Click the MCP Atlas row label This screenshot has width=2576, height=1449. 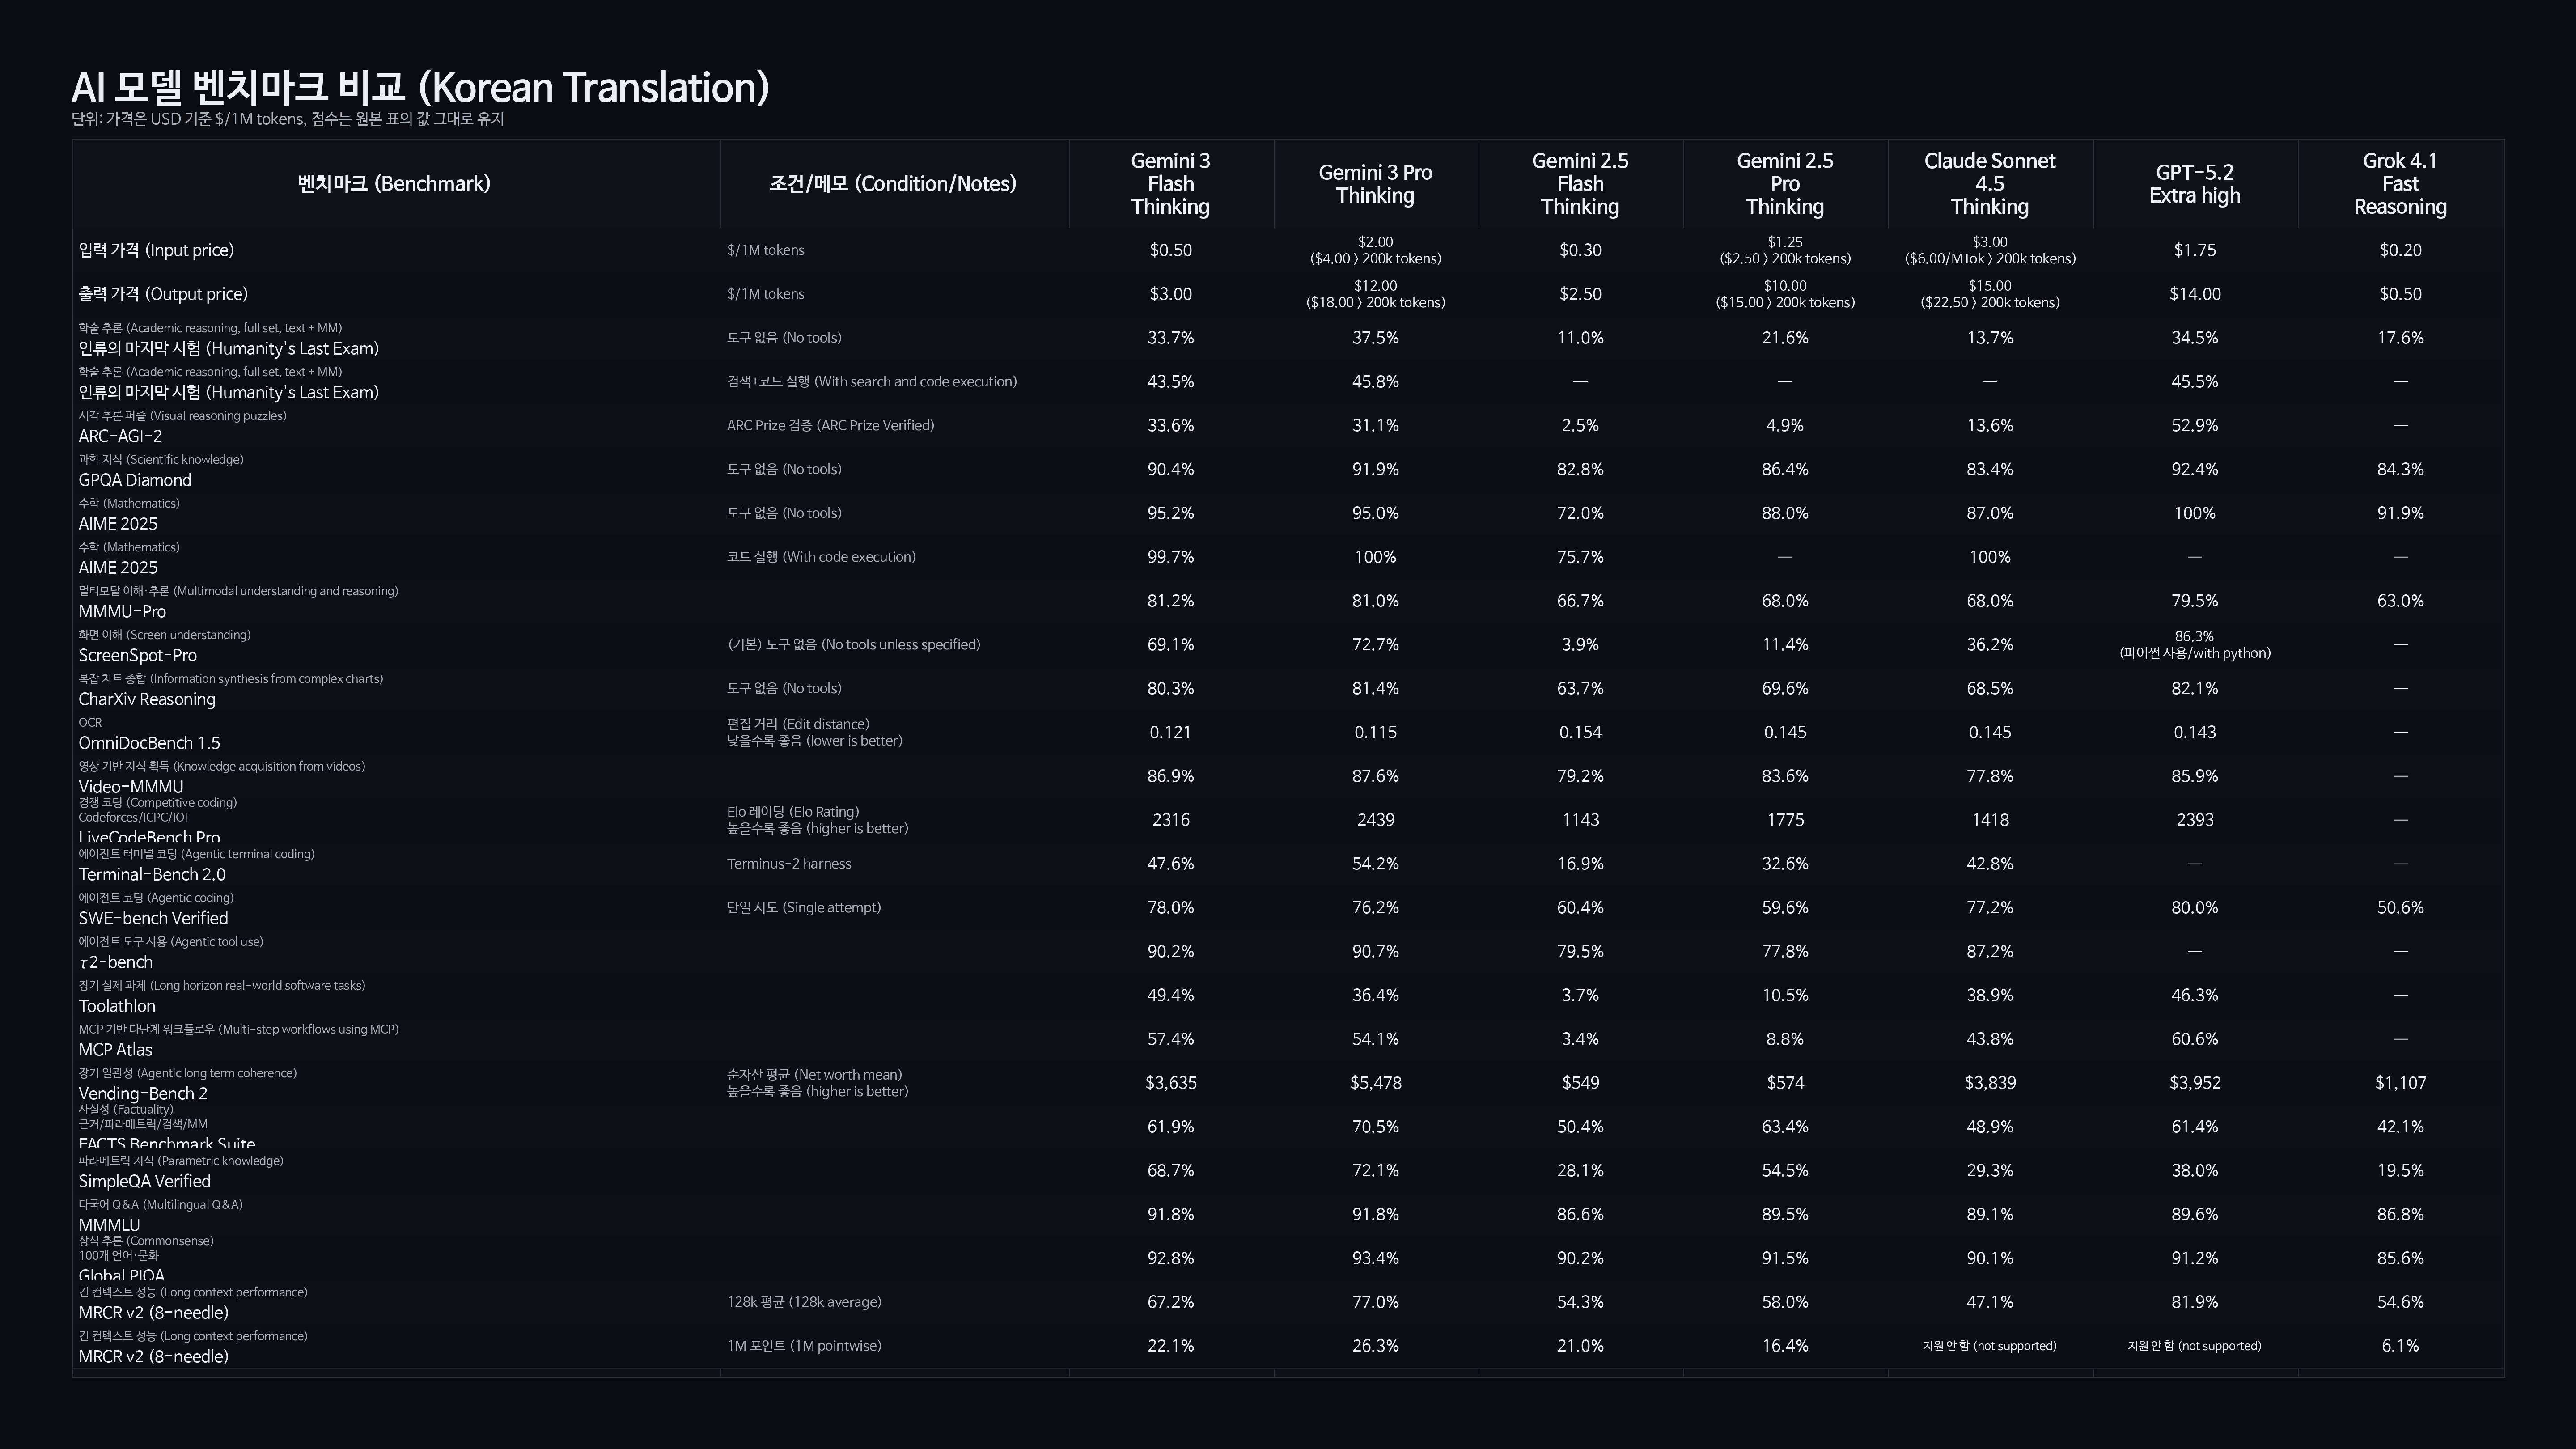tap(116, 1050)
